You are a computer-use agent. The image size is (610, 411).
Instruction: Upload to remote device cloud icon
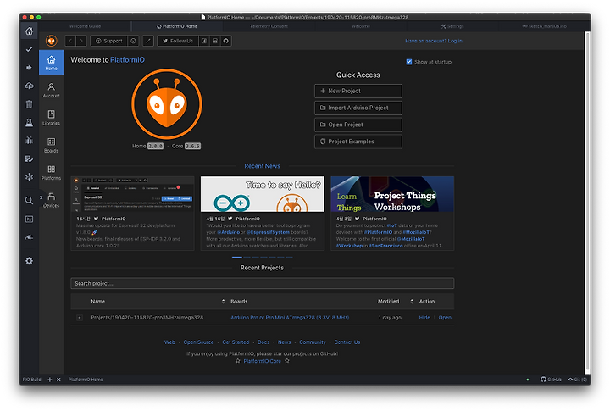tap(29, 86)
